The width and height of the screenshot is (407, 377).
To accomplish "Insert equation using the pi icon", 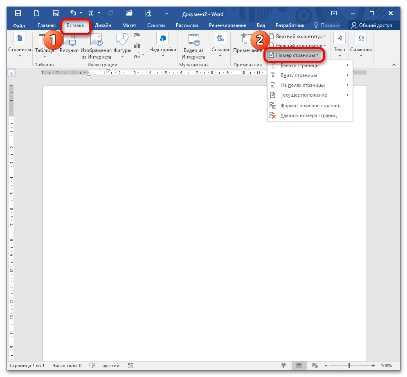I will pyautogui.click(x=90, y=13).
